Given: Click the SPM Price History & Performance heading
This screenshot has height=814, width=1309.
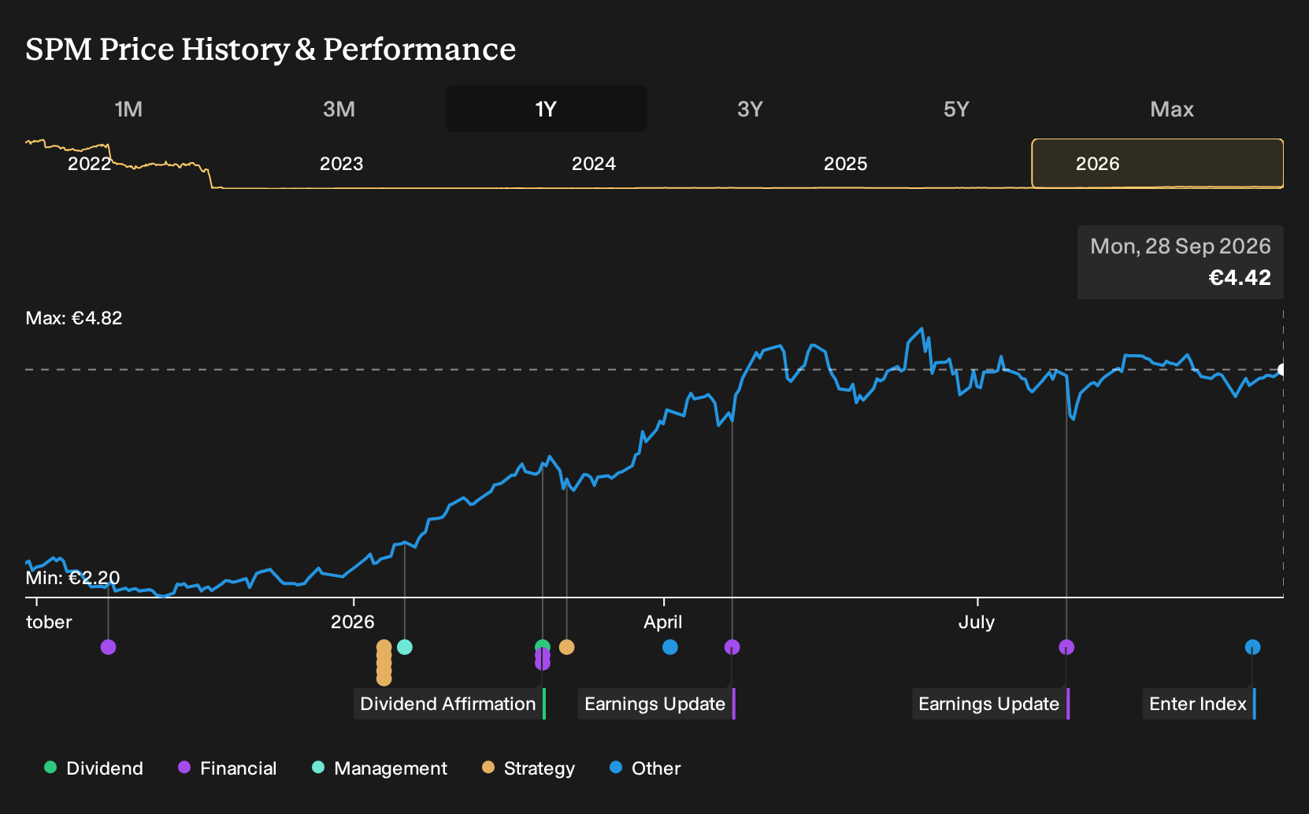Looking at the screenshot, I should pyautogui.click(x=271, y=49).
